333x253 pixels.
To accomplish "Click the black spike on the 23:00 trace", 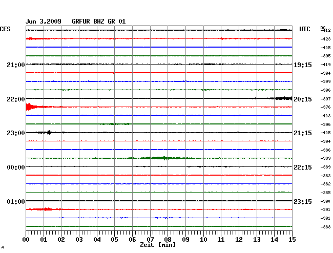I will click(x=49, y=133).
